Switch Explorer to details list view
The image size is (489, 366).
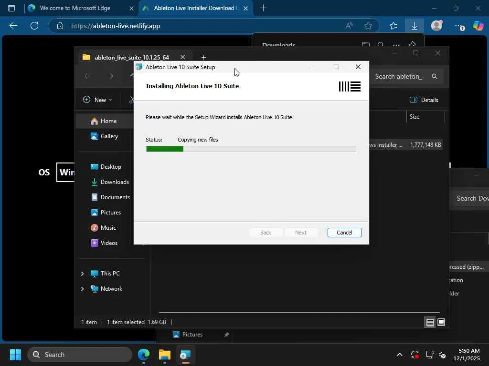pyautogui.click(x=430, y=322)
